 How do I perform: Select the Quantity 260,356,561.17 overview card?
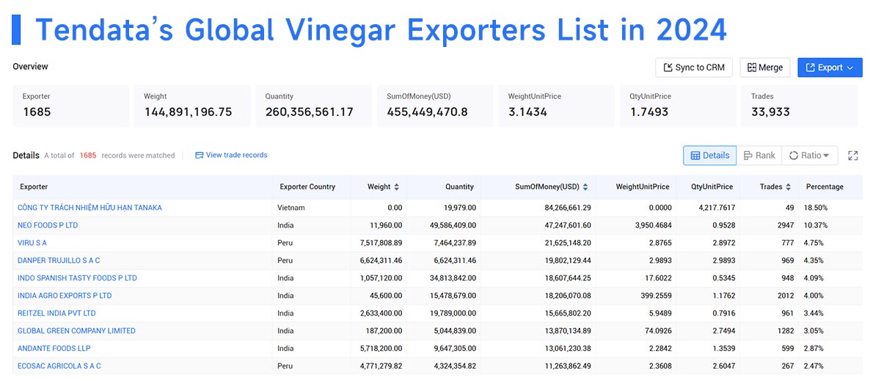coord(313,106)
